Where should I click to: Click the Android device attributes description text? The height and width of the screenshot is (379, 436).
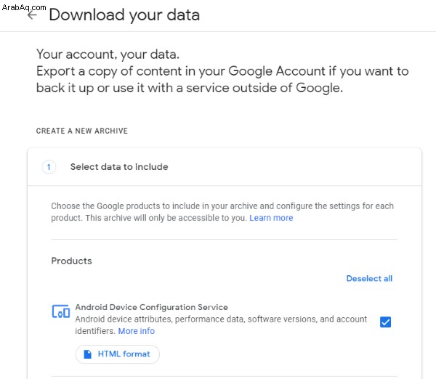[221, 325]
